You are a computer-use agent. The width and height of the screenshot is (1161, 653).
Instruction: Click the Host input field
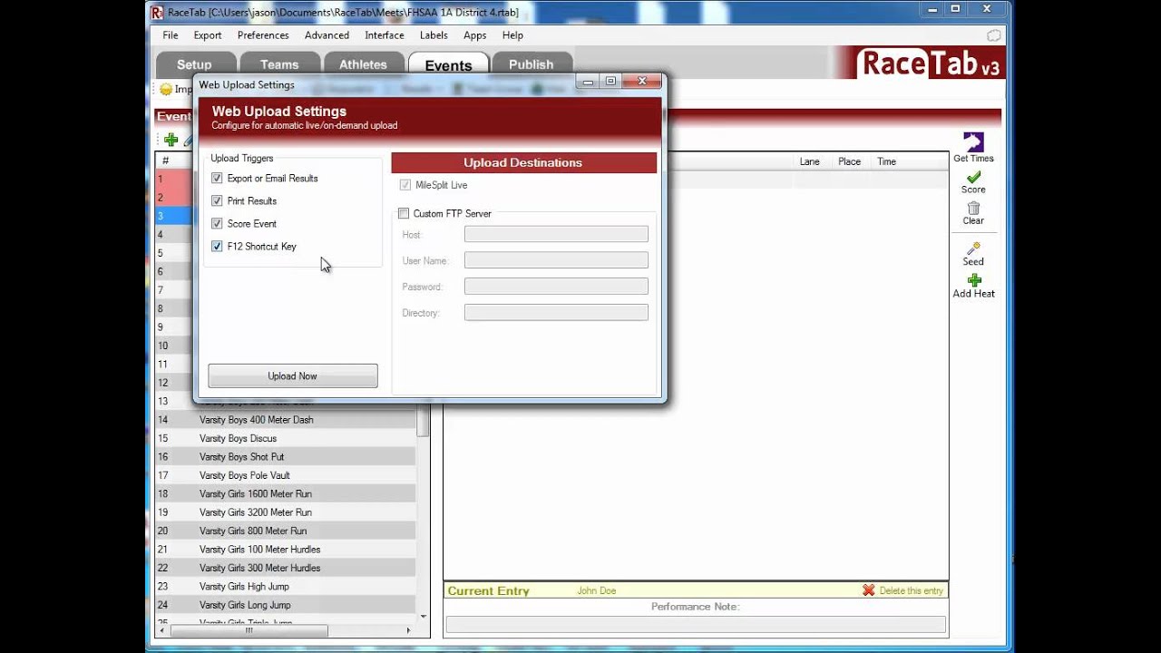pyautogui.click(x=556, y=235)
